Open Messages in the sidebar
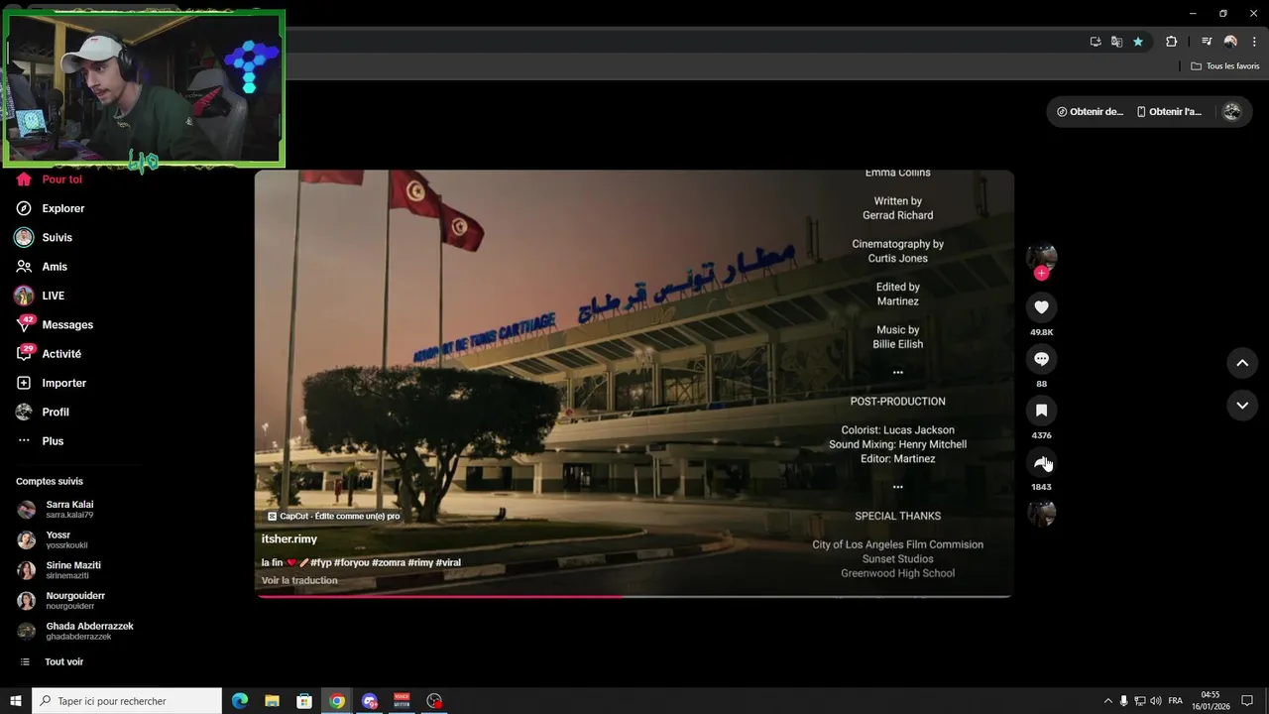This screenshot has height=714, width=1269. point(55,324)
